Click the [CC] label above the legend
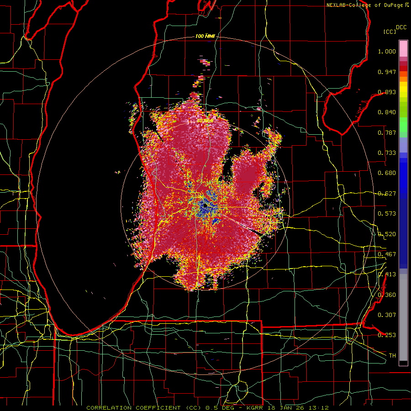 pos(390,32)
